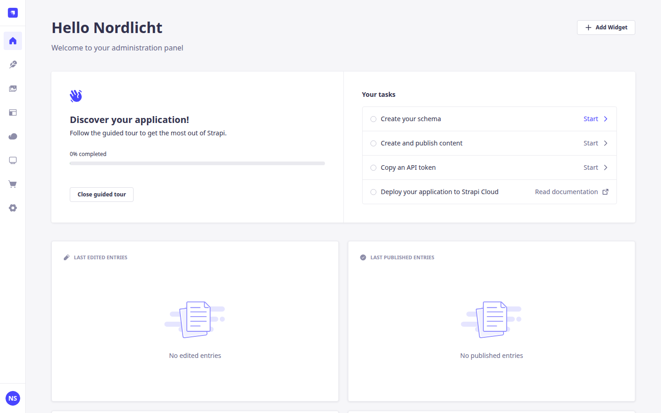The height and width of the screenshot is (413, 661).
Task: Click the external link icon beside Read documentation
Action: tap(605, 192)
